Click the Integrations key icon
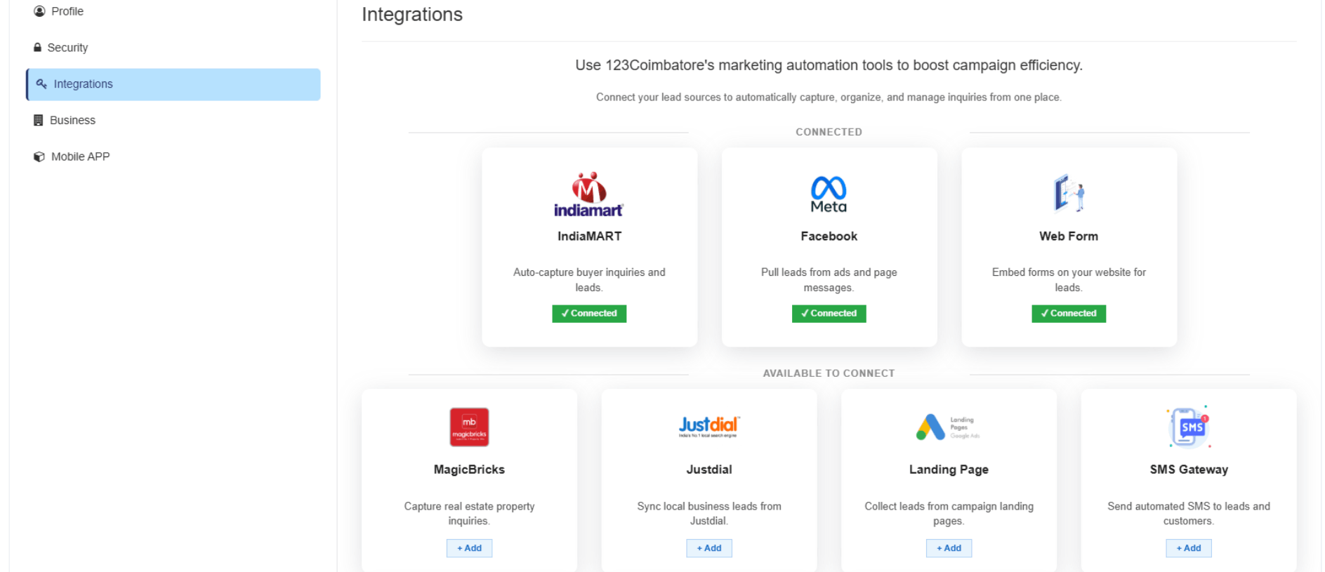 pyautogui.click(x=41, y=84)
